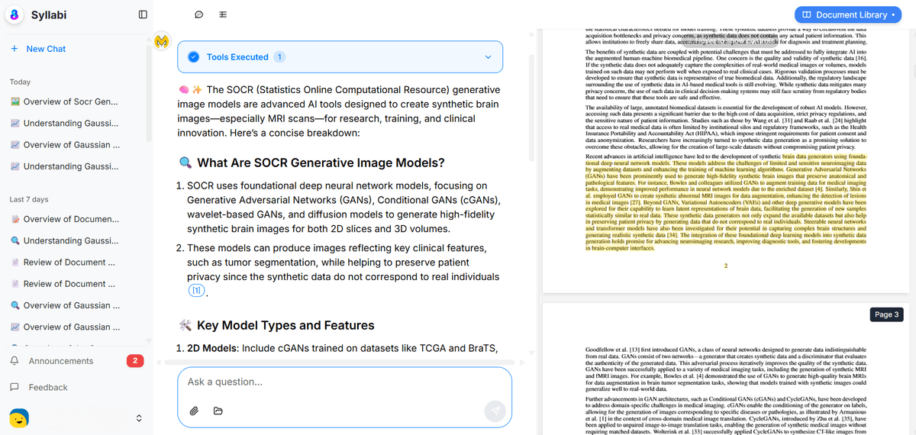Click the Page 3 indicator badge
The height and width of the screenshot is (435, 916).
coord(886,314)
